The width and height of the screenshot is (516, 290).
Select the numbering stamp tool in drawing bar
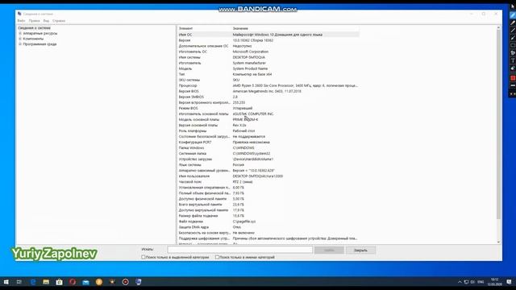tap(513, 53)
